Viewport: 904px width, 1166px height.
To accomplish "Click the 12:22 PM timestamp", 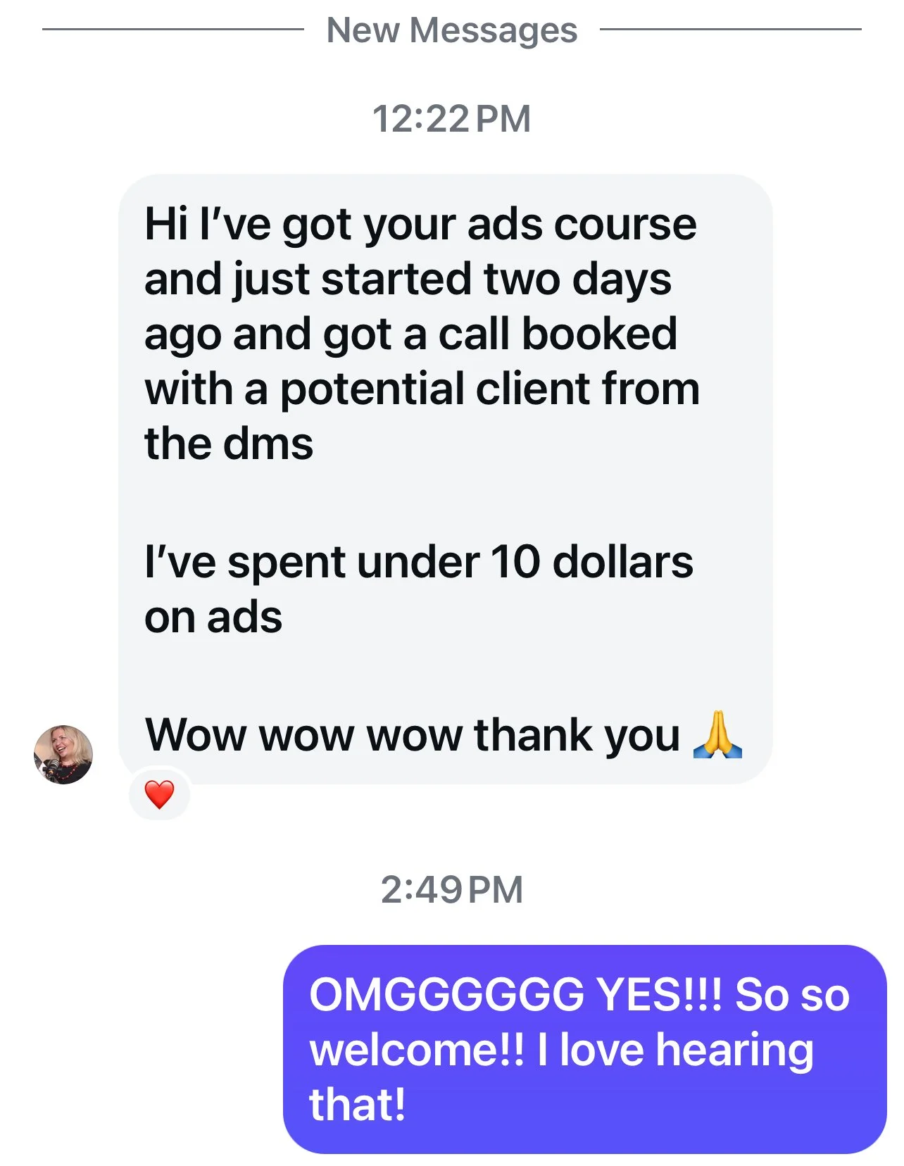I will (x=451, y=118).
